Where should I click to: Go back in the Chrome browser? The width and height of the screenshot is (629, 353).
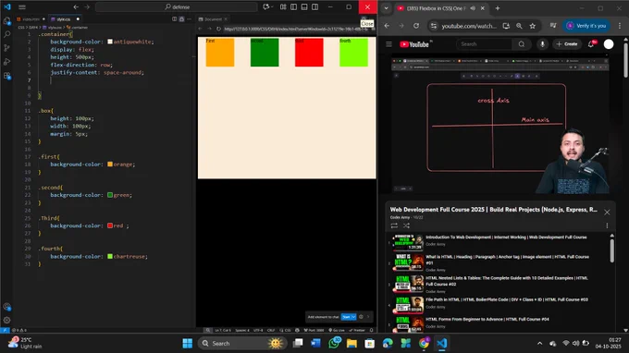point(387,26)
